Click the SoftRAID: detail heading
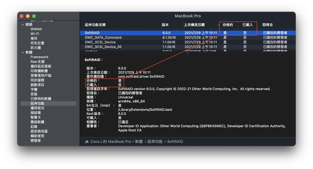Viewport: 313px width, 169px height. pyautogui.click(x=94, y=60)
